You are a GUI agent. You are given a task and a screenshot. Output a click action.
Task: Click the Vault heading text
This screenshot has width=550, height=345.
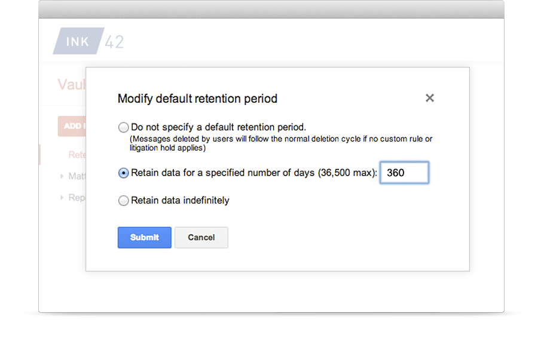click(x=72, y=84)
